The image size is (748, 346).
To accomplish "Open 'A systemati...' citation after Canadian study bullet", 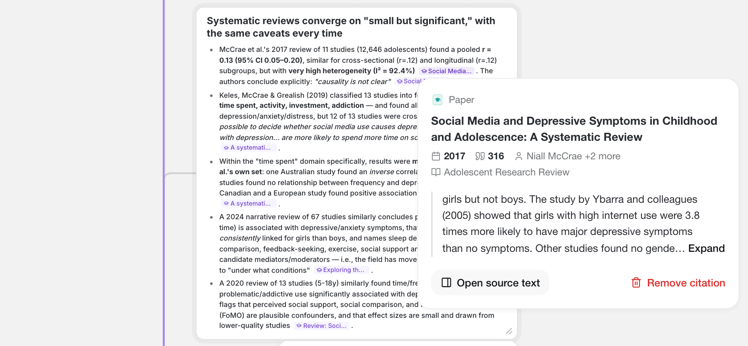I will coord(249,204).
